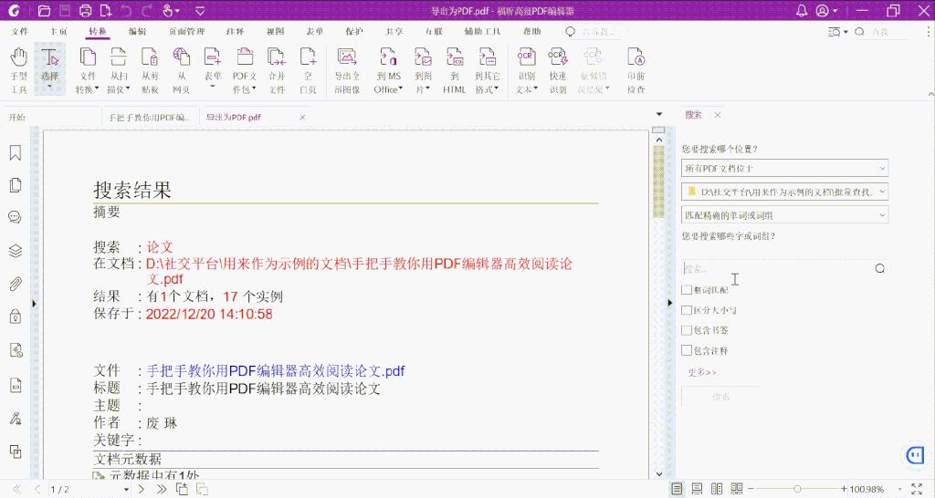935x498 pixels.
Task: Create PDF from web page (从网页)
Action: coord(181,70)
